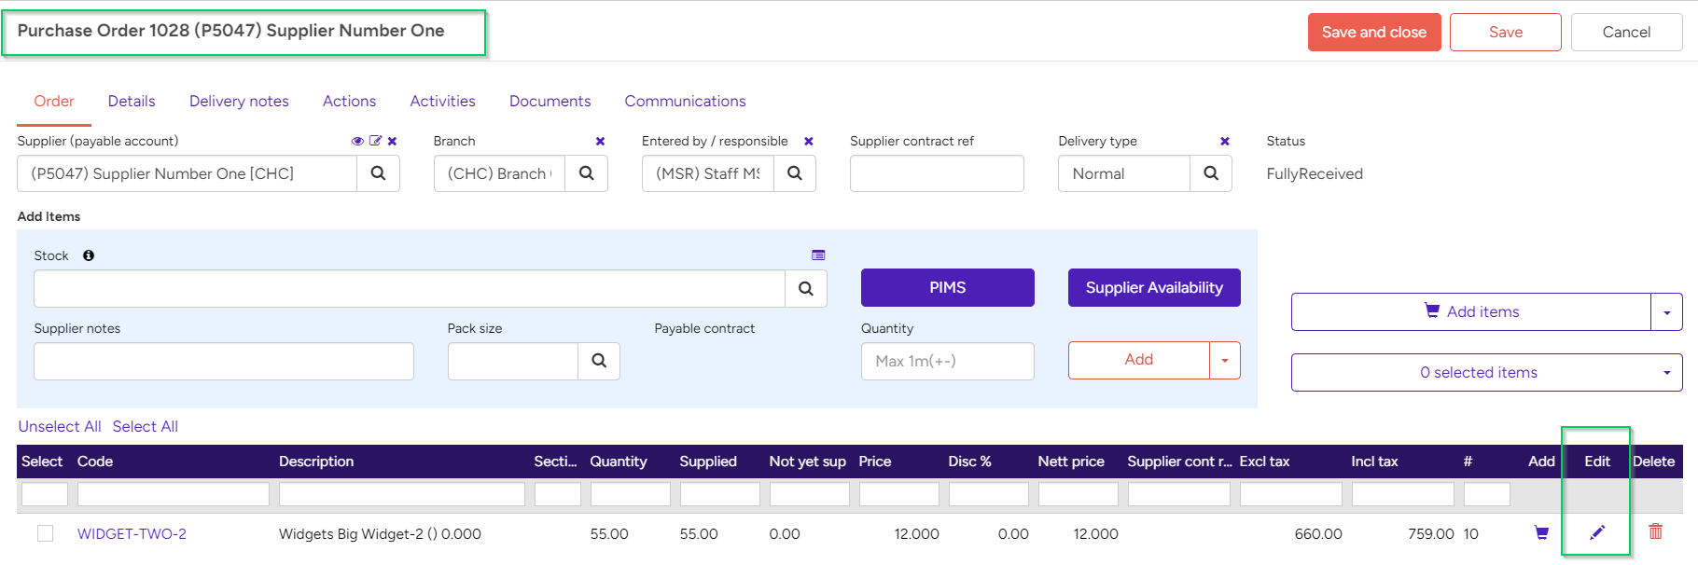Open Supplier Availability

(x=1154, y=287)
